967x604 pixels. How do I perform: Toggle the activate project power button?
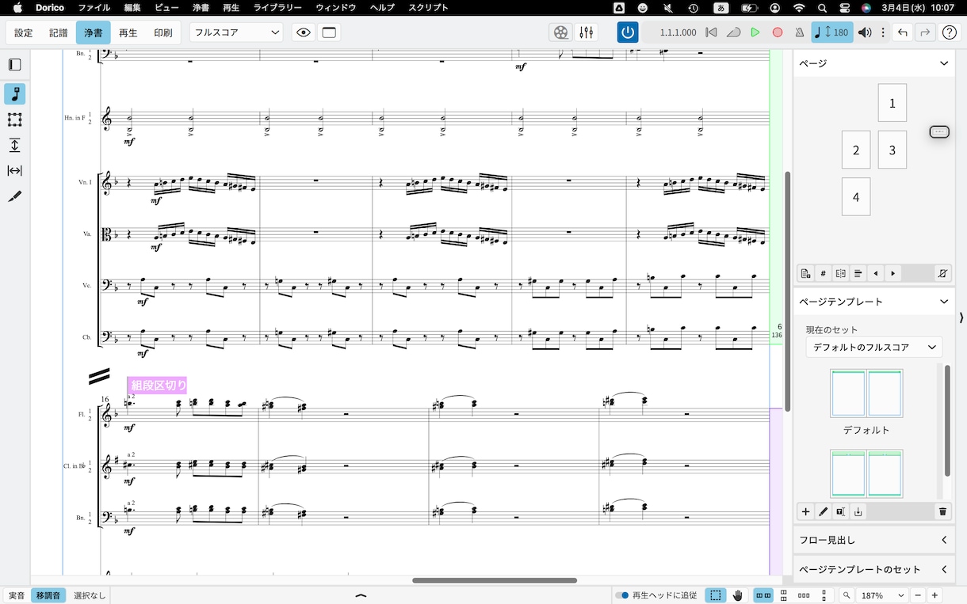click(628, 32)
